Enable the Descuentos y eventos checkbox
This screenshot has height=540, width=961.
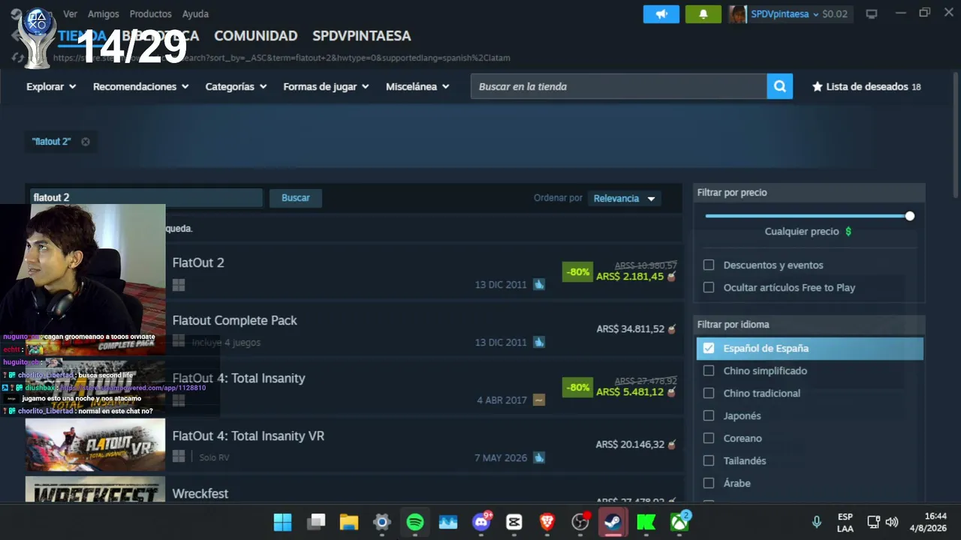(x=709, y=265)
